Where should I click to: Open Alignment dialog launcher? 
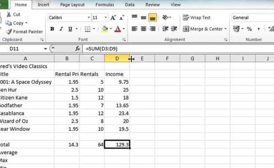226,40
